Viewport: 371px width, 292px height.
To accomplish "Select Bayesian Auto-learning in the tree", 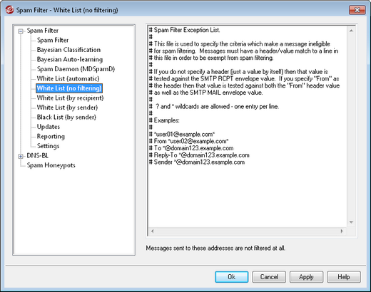I will (x=70, y=59).
